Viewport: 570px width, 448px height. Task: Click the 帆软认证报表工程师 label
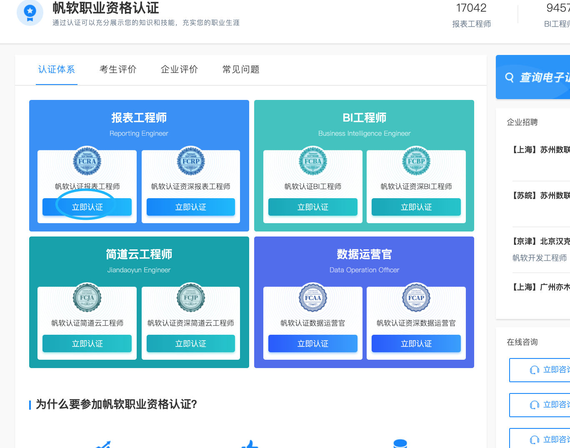tap(87, 187)
